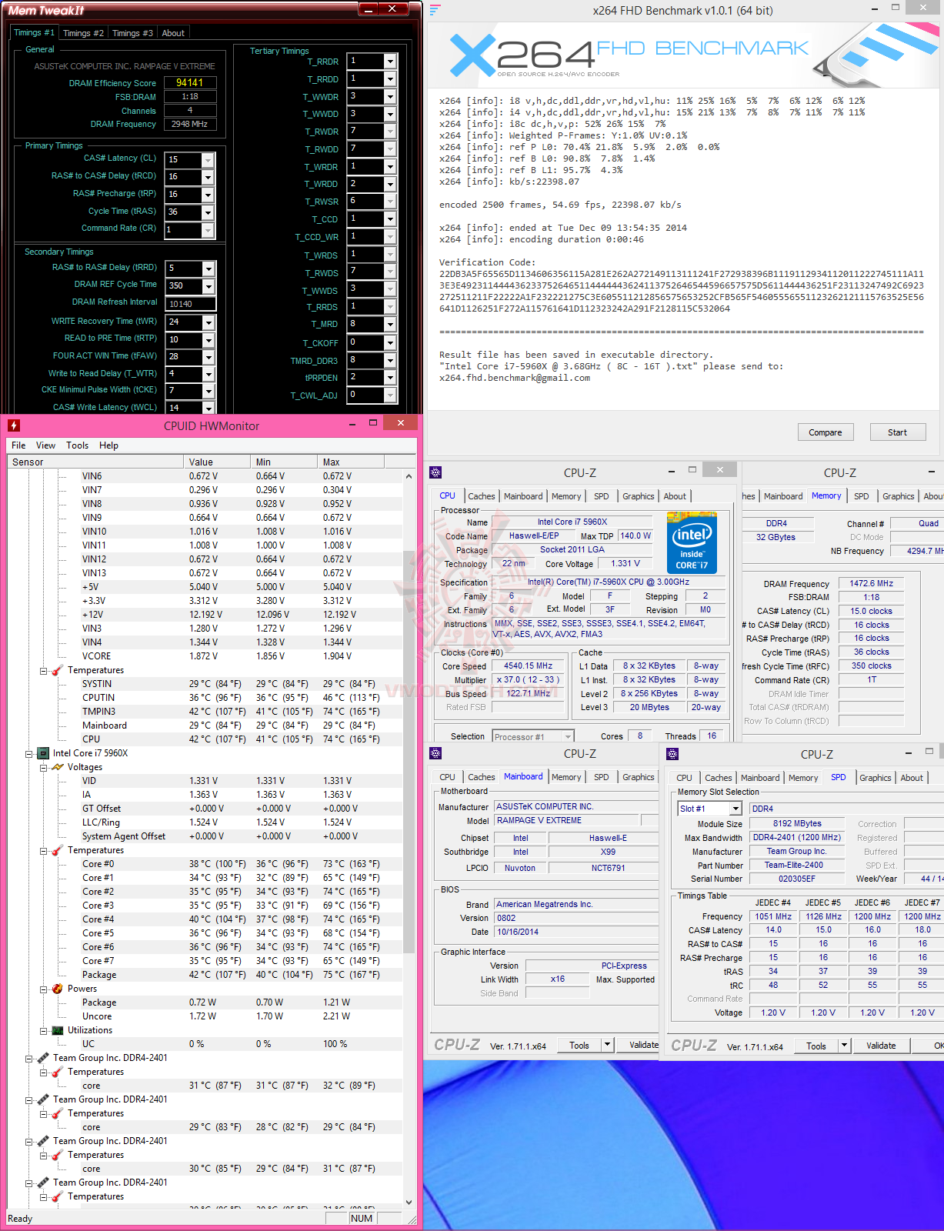Open the SPD tab in the CPU window

(x=602, y=496)
